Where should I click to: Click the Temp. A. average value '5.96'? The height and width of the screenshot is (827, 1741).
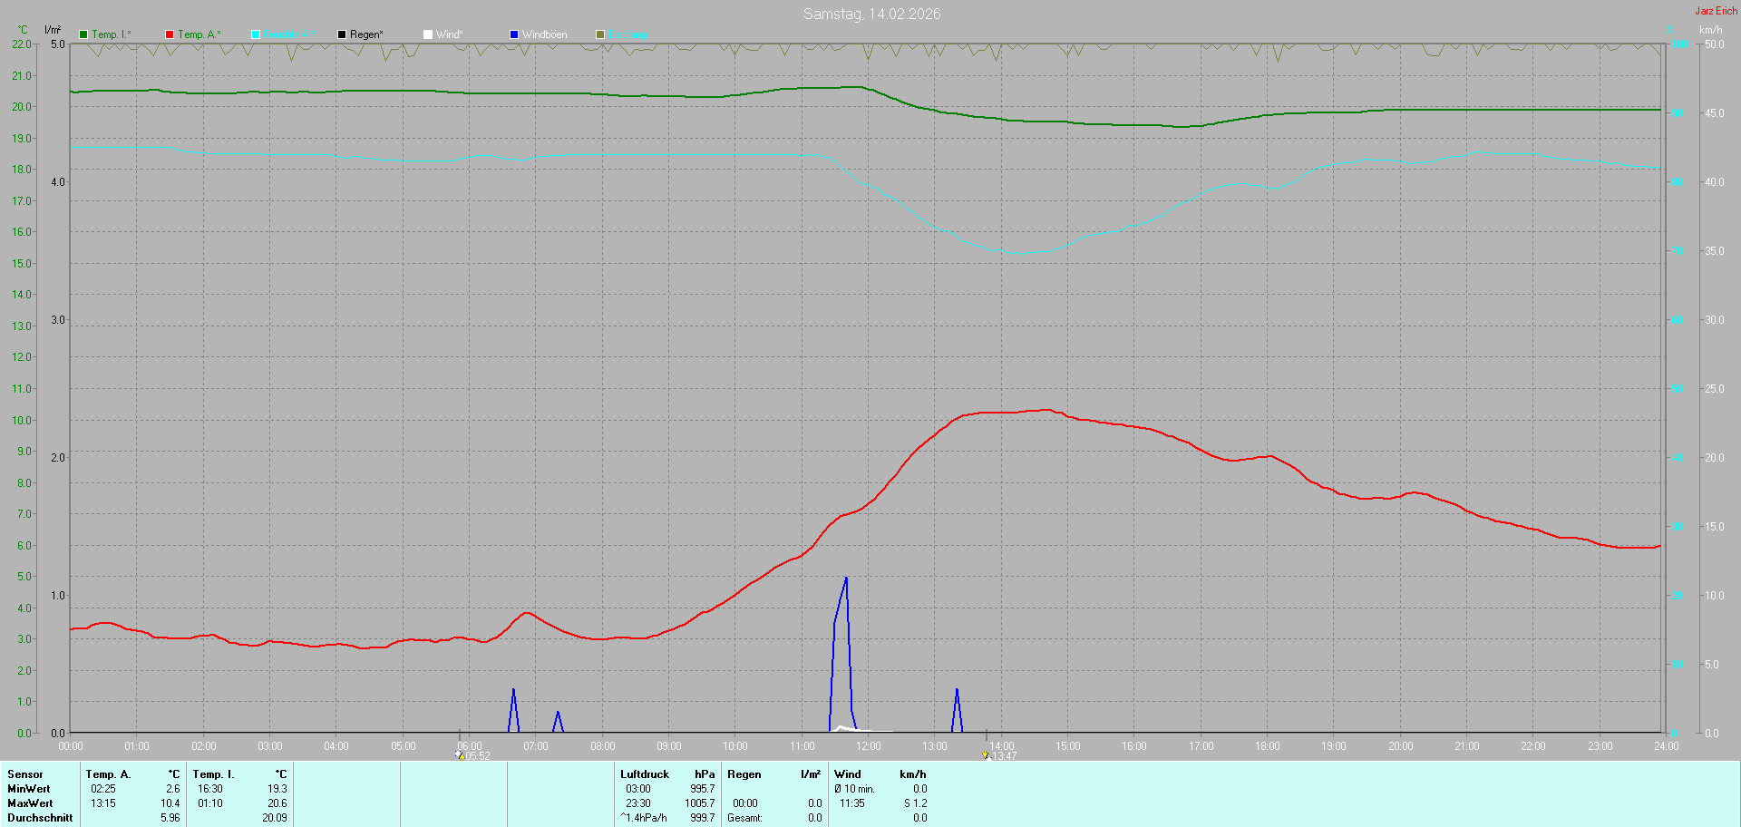coord(170,818)
